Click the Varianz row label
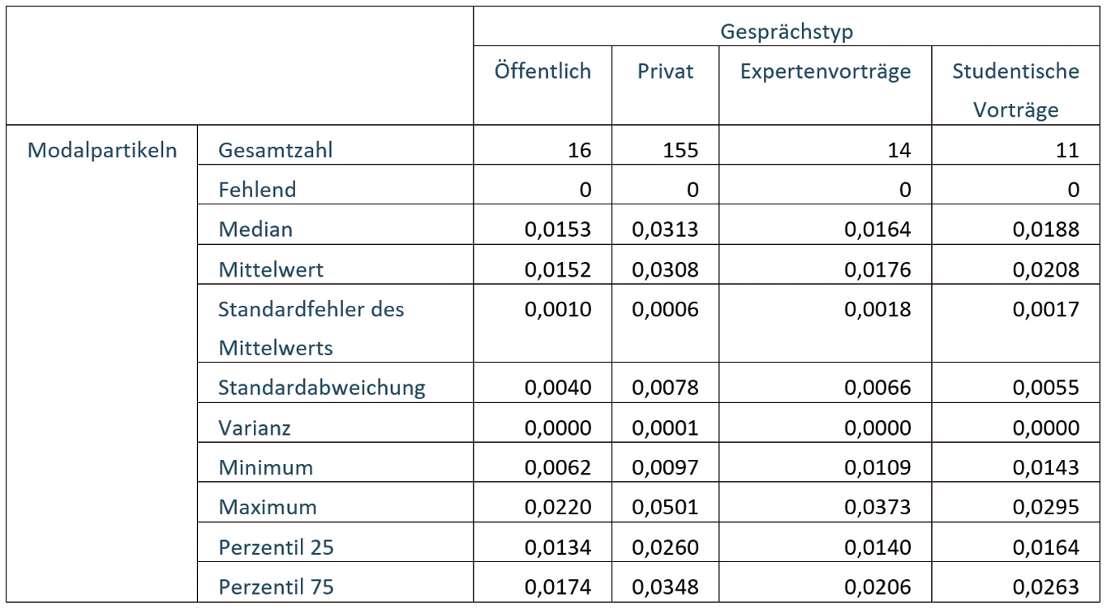This screenshot has width=1111, height=614. point(255,427)
